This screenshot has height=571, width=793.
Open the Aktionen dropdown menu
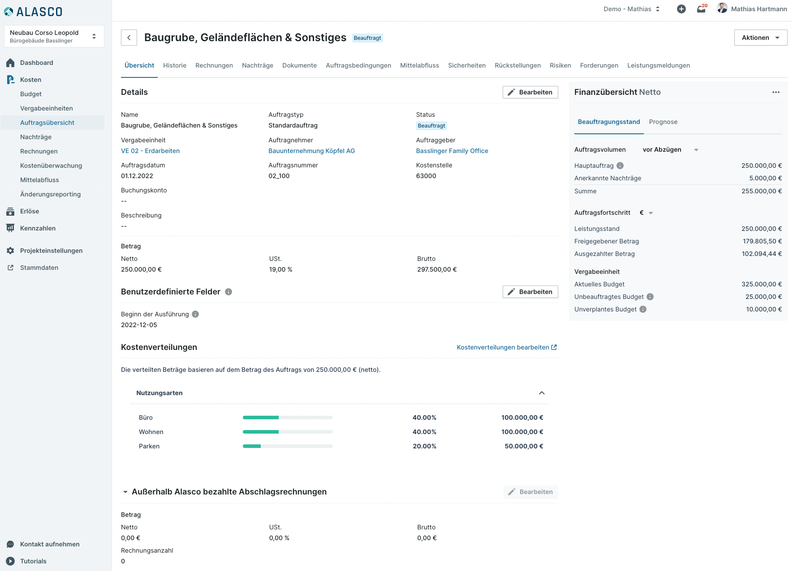(x=761, y=38)
